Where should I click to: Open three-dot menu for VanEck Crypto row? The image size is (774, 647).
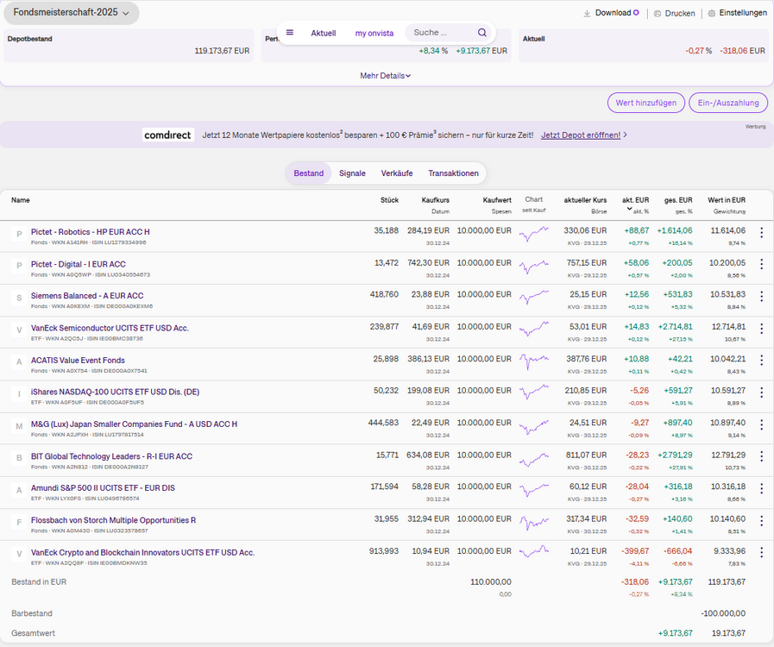[x=761, y=553]
